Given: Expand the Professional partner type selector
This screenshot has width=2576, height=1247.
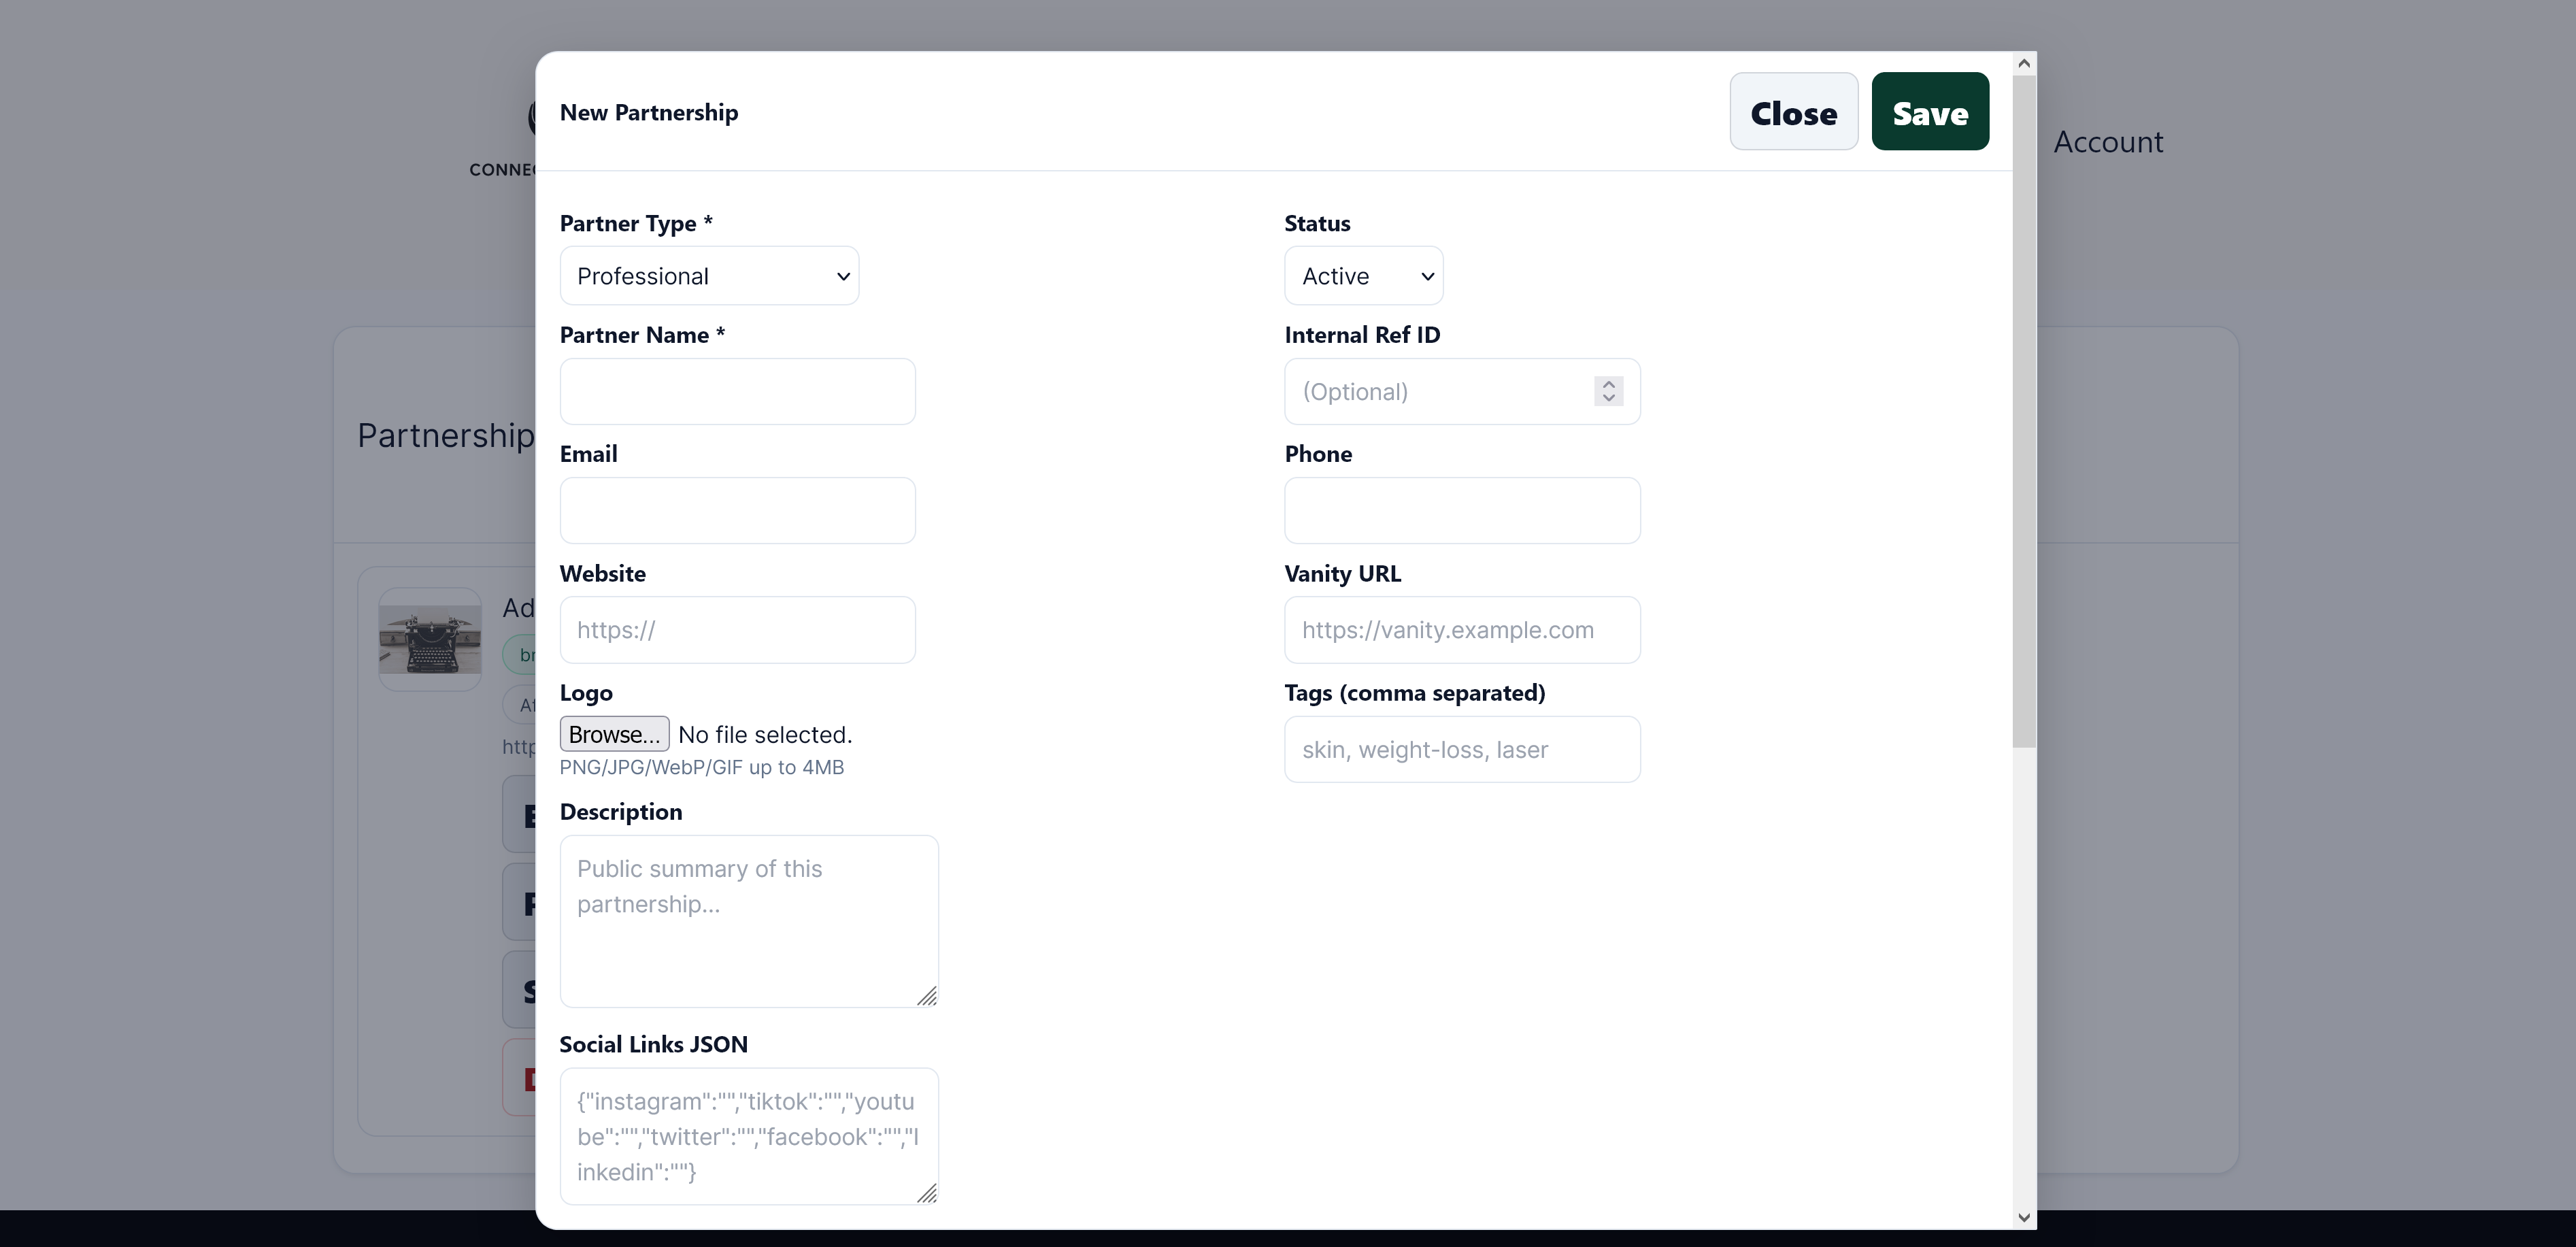Looking at the screenshot, I should 709,276.
